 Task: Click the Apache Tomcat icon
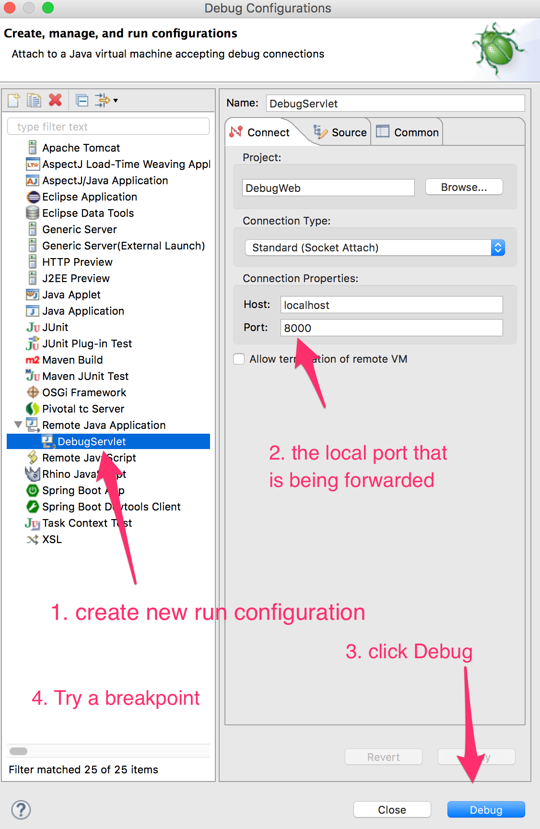(x=33, y=147)
